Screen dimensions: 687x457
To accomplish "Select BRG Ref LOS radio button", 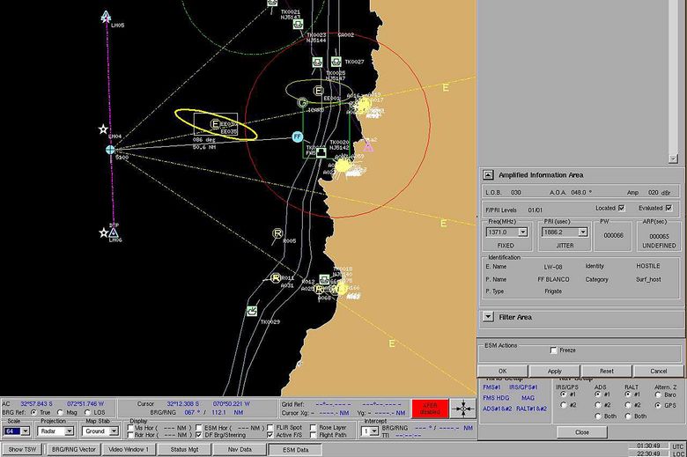I will 87,412.
